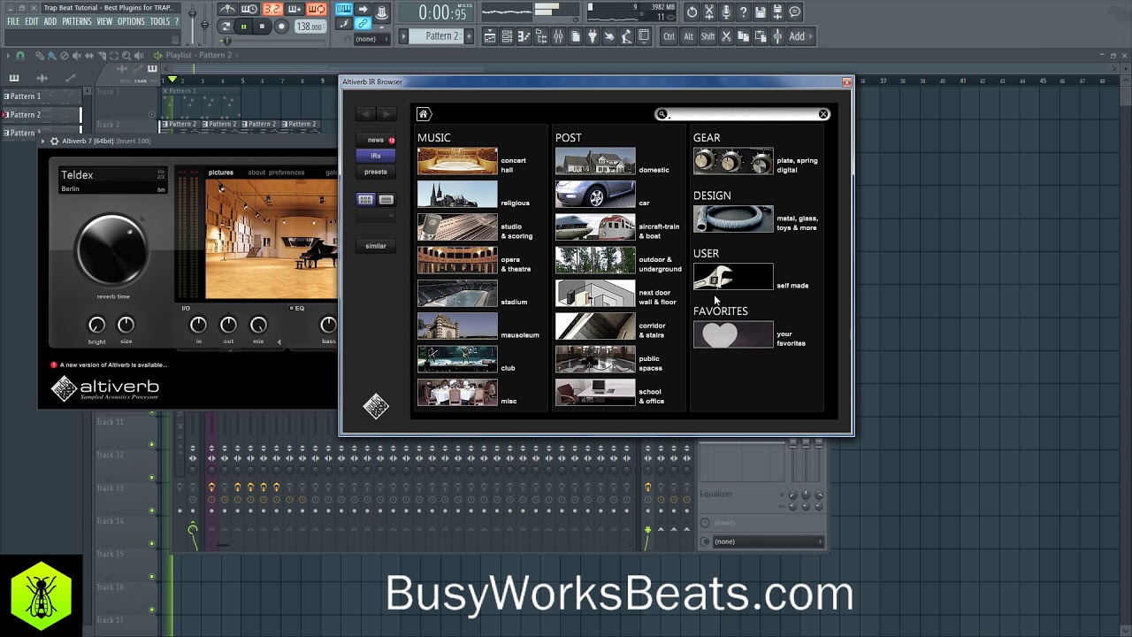The width and height of the screenshot is (1132, 637).
Task: Click the microphone one-click recording icon
Action: pos(726,12)
